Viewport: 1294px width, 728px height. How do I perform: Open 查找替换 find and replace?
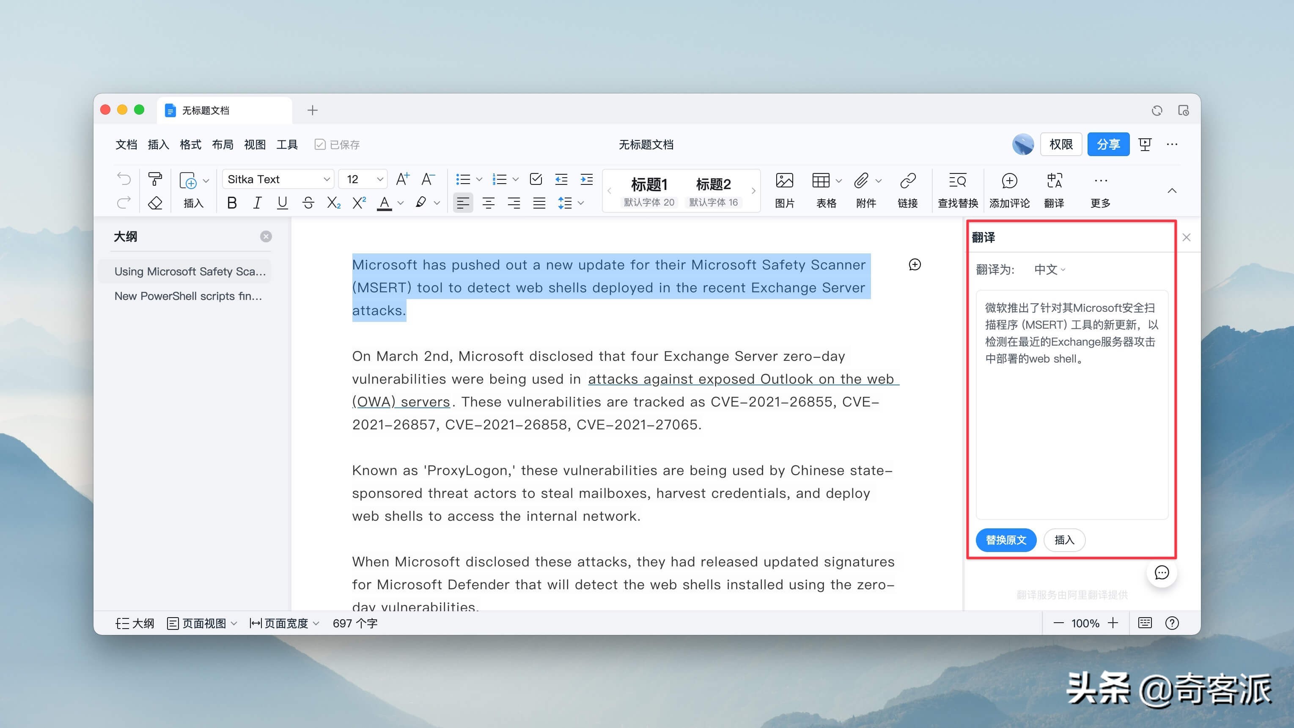point(957,190)
